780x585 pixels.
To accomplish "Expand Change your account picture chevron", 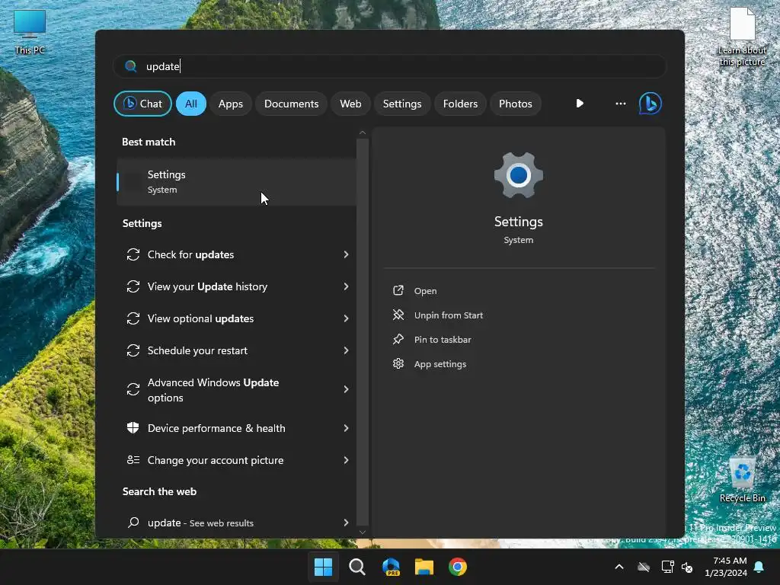I will (346, 460).
